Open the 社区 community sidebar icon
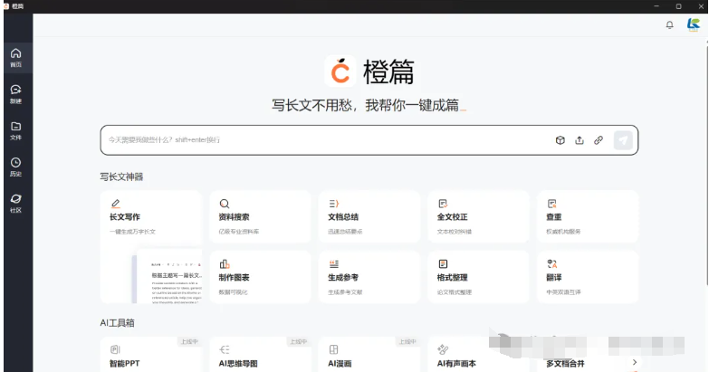The height and width of the screenshot is (372, 709). tap(15, 204)
